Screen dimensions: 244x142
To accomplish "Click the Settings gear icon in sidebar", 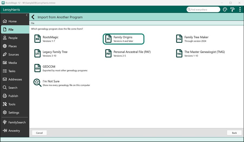I will tap(5, 112).
